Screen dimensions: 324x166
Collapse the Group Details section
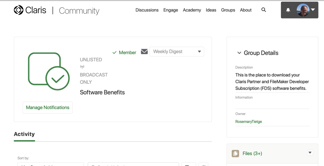pyautogui.click(x=239, y=53)
